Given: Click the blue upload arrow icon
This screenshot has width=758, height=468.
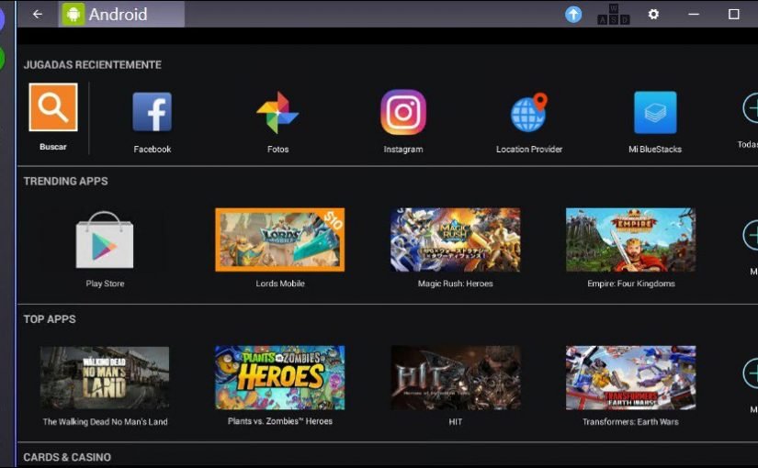Looking at the screenshot, I should (x=573, y=14).
